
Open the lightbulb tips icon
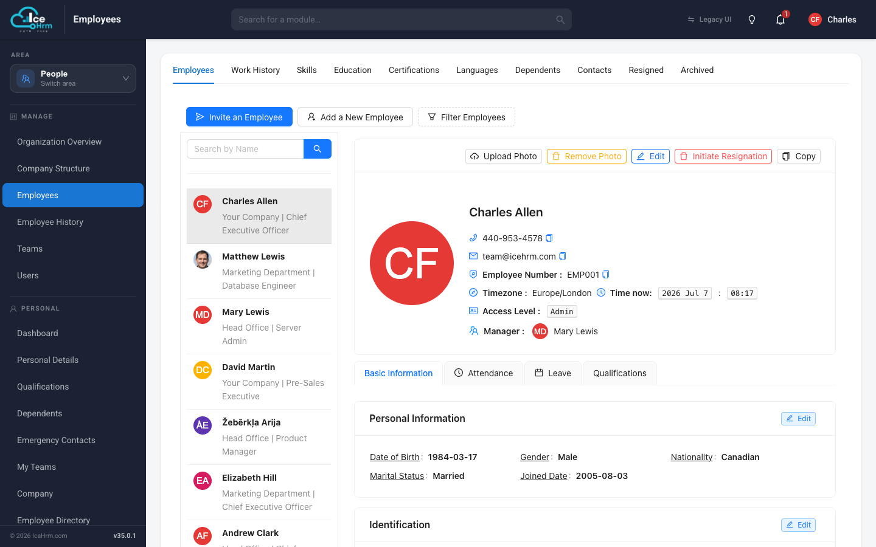(x=752, y=19)
